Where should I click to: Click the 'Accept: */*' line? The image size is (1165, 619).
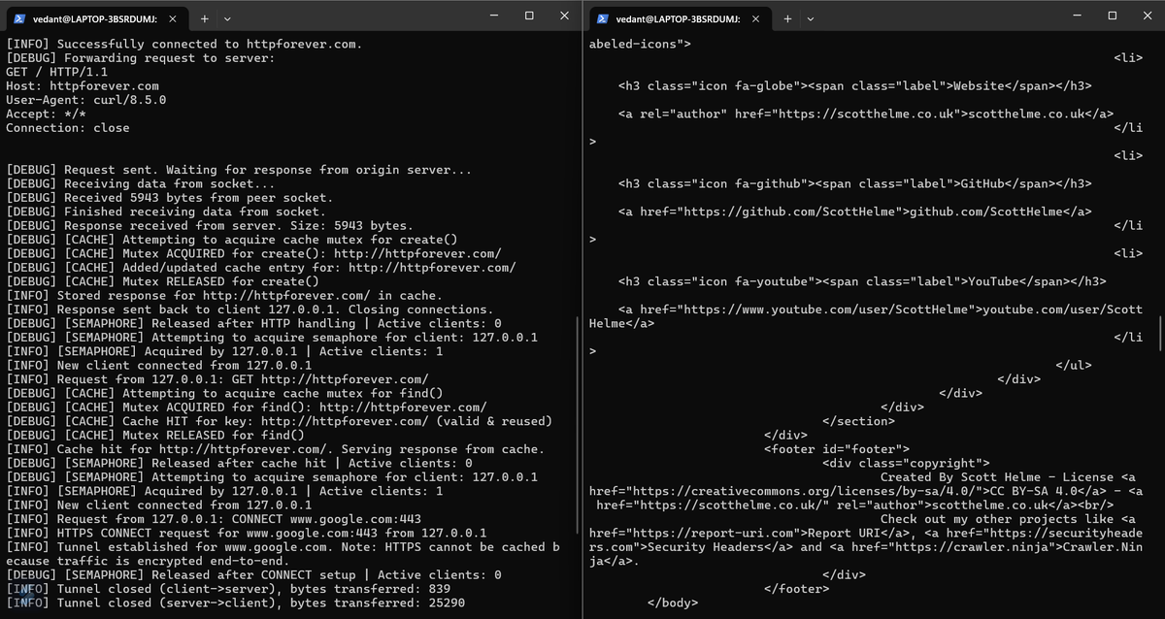46,114
